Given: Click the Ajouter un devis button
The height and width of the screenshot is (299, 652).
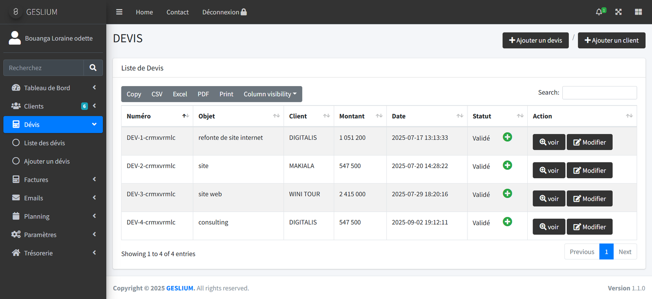Looking at the screenshot, I should tap(535, 40).
